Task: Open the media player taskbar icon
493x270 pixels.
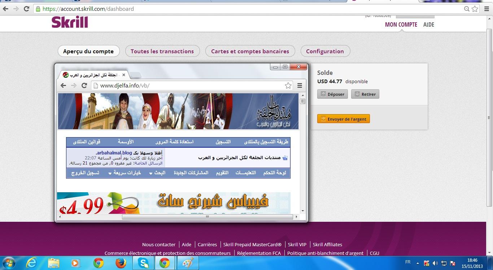Action: [76, 263]
